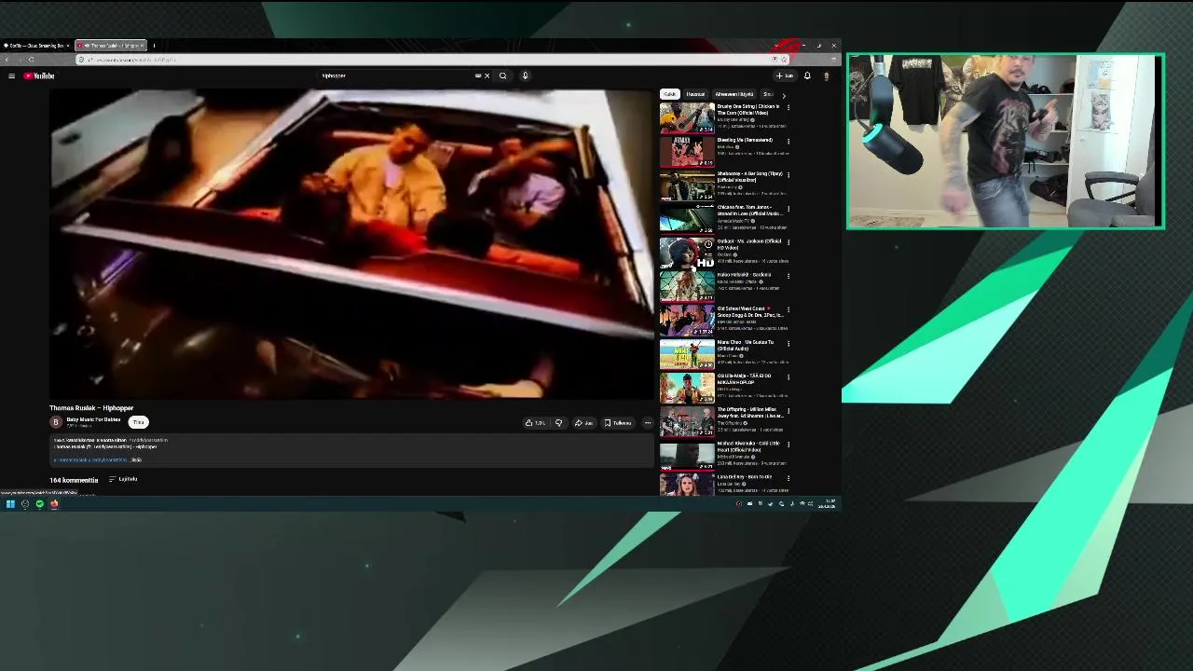Open Manu Chao Me Gustas Tu title
This screenshot has width=1193, height=671.
(x=746, y=345)
